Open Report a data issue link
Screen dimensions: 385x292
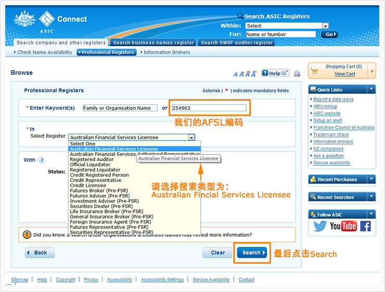coord(333,99)
